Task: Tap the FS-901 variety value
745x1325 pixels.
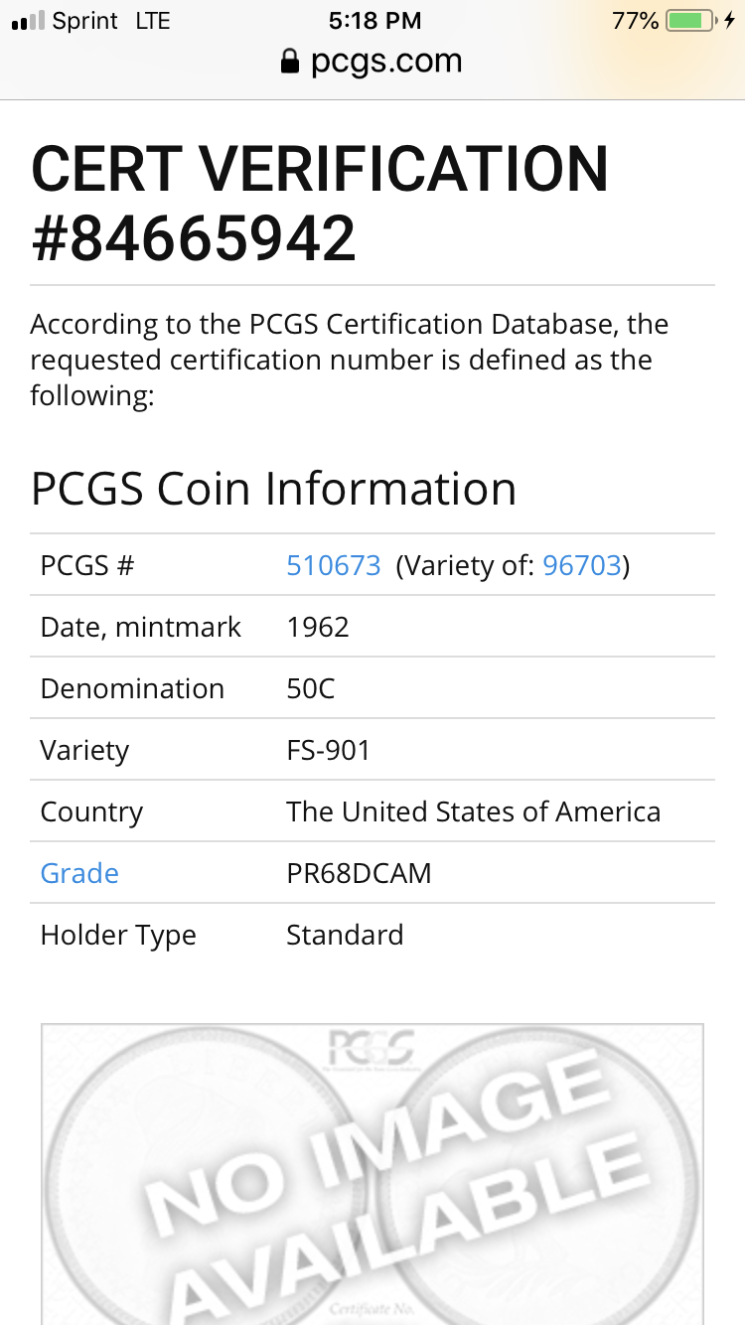Action: (329, 750)
